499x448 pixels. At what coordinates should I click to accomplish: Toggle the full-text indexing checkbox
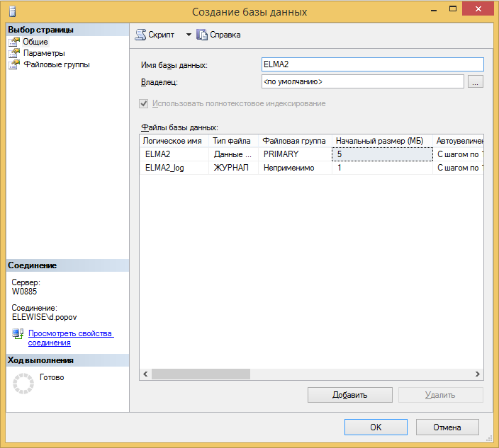click(x=145, y=103)
